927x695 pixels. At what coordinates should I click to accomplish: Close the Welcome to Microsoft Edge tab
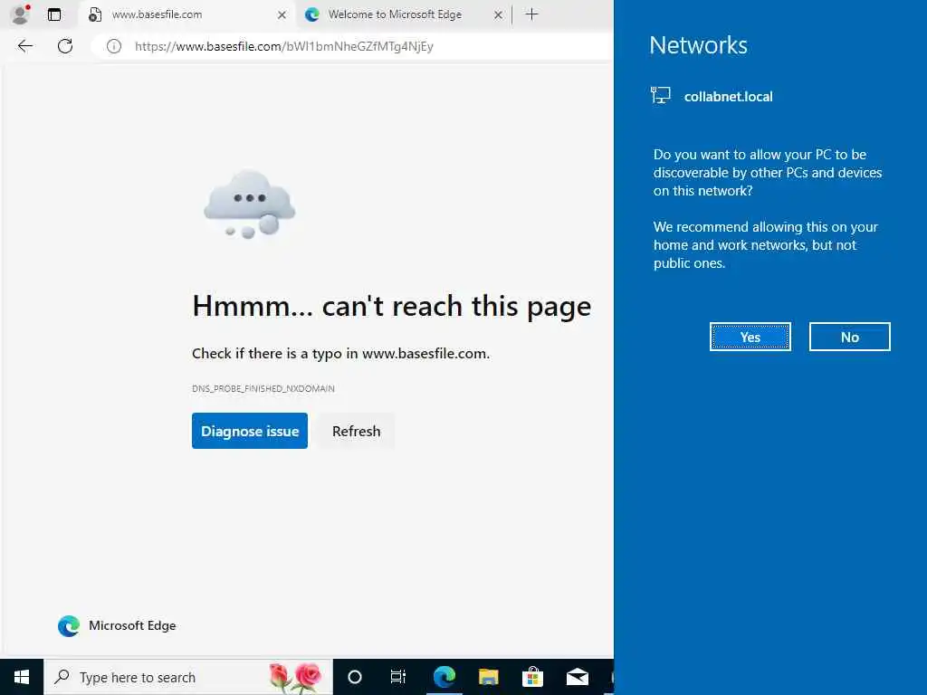[x=499, y=14]
